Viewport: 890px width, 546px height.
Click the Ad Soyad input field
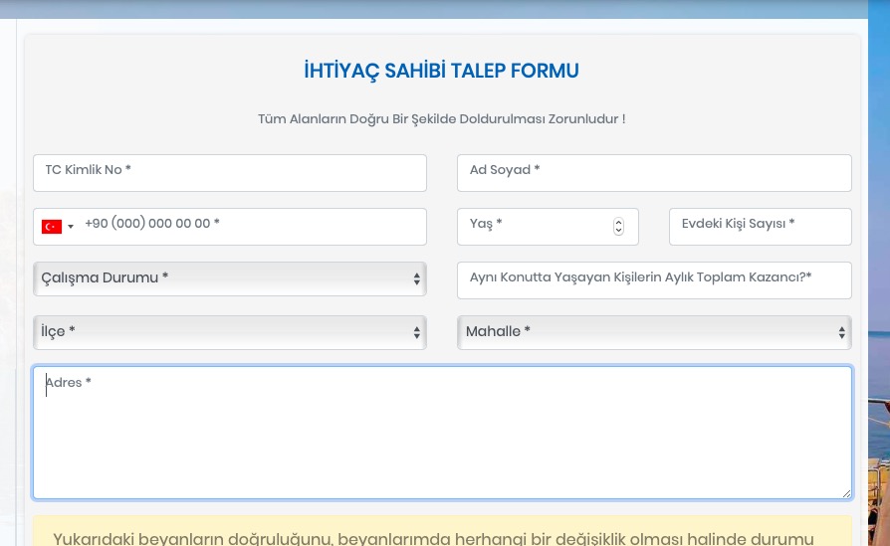[653, 172]
